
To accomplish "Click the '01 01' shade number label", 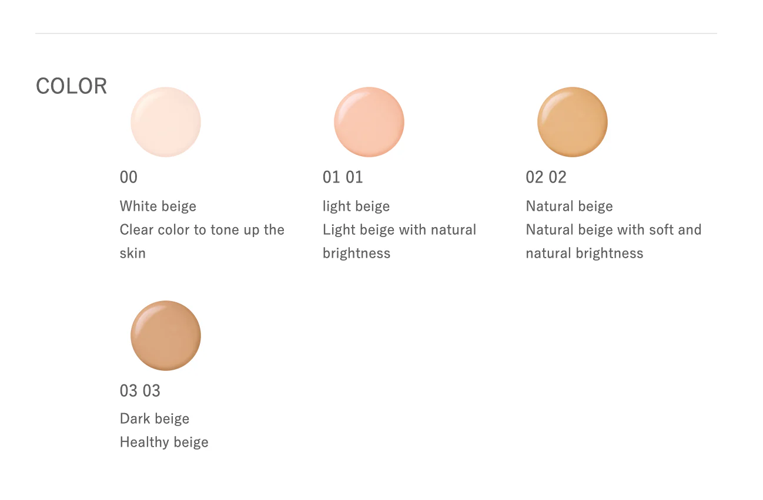I will tap(343, 177).
